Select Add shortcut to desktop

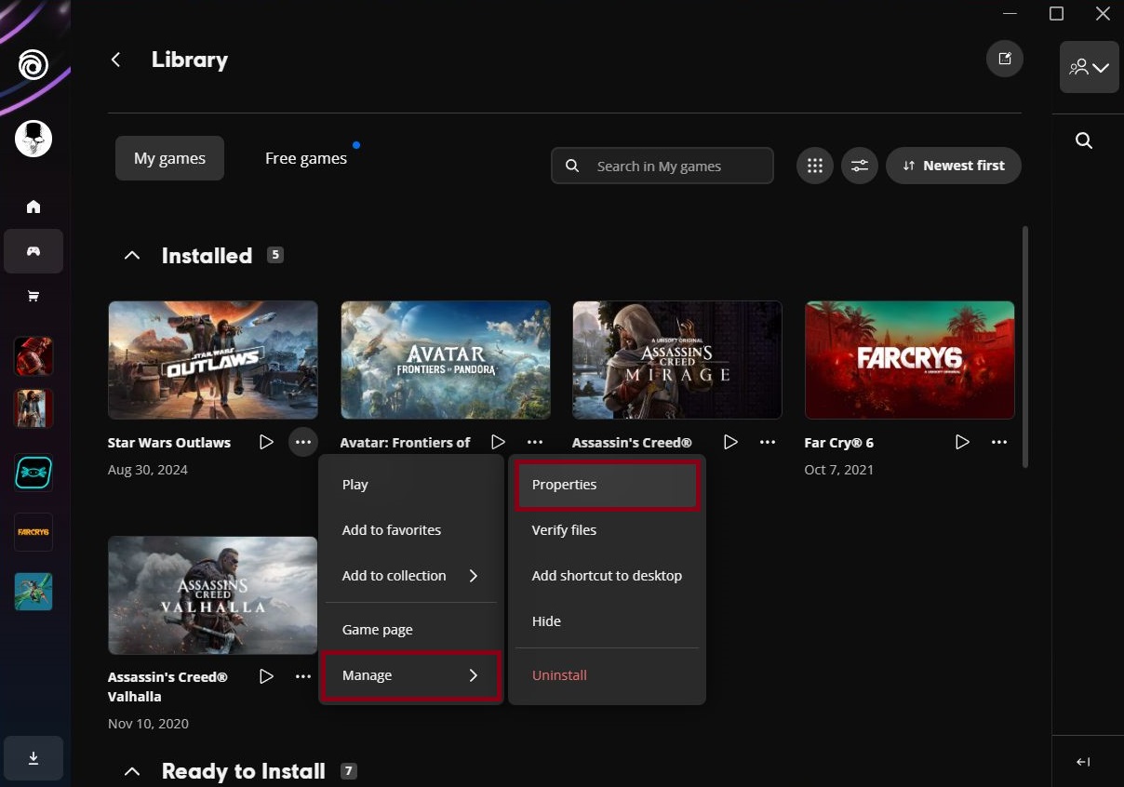(x=607, y=576)
